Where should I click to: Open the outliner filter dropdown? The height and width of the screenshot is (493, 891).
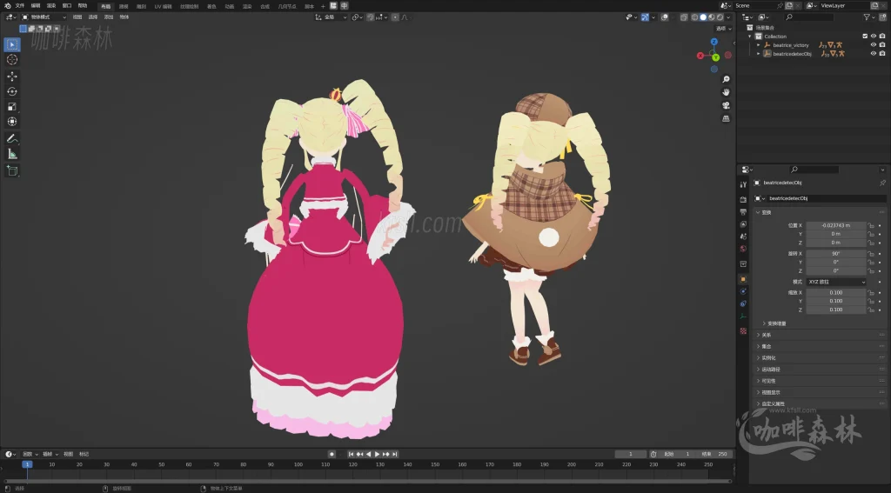click(x=869, y=17)
